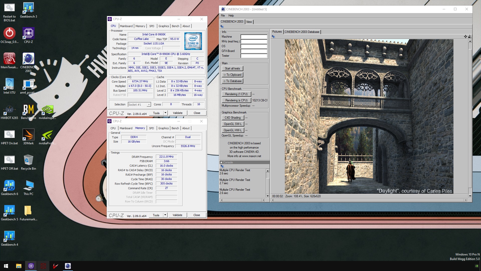Switch to Memory tab in top CPU-Z window
The width and height of the screenshot is (481, 271).
(140, 26)
